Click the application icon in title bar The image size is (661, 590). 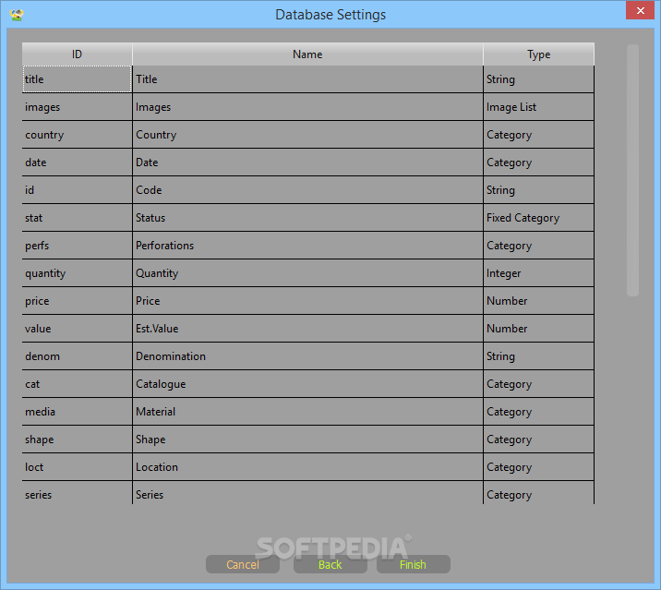click(x=17, y=15)
